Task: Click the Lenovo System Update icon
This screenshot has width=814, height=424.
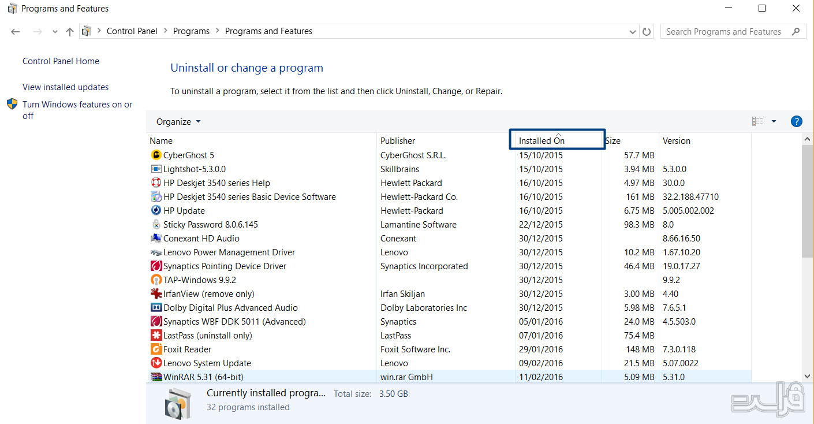Action: 156,363
